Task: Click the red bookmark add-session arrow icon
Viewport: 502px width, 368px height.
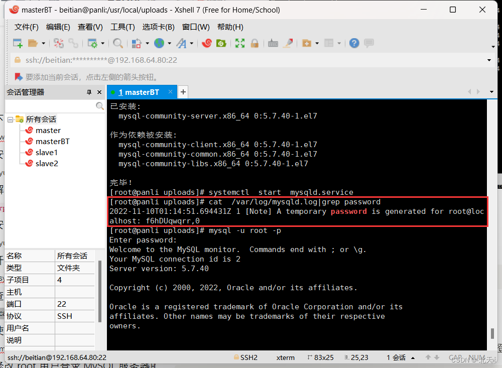Action: pos(18,77)
